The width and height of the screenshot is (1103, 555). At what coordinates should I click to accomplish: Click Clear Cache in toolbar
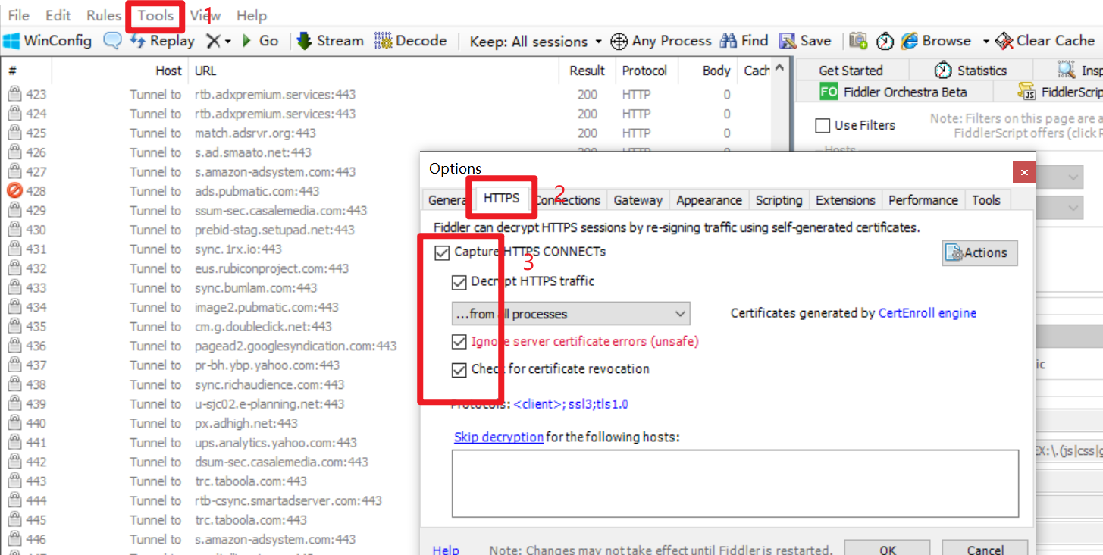click(x=1045, y=41)
